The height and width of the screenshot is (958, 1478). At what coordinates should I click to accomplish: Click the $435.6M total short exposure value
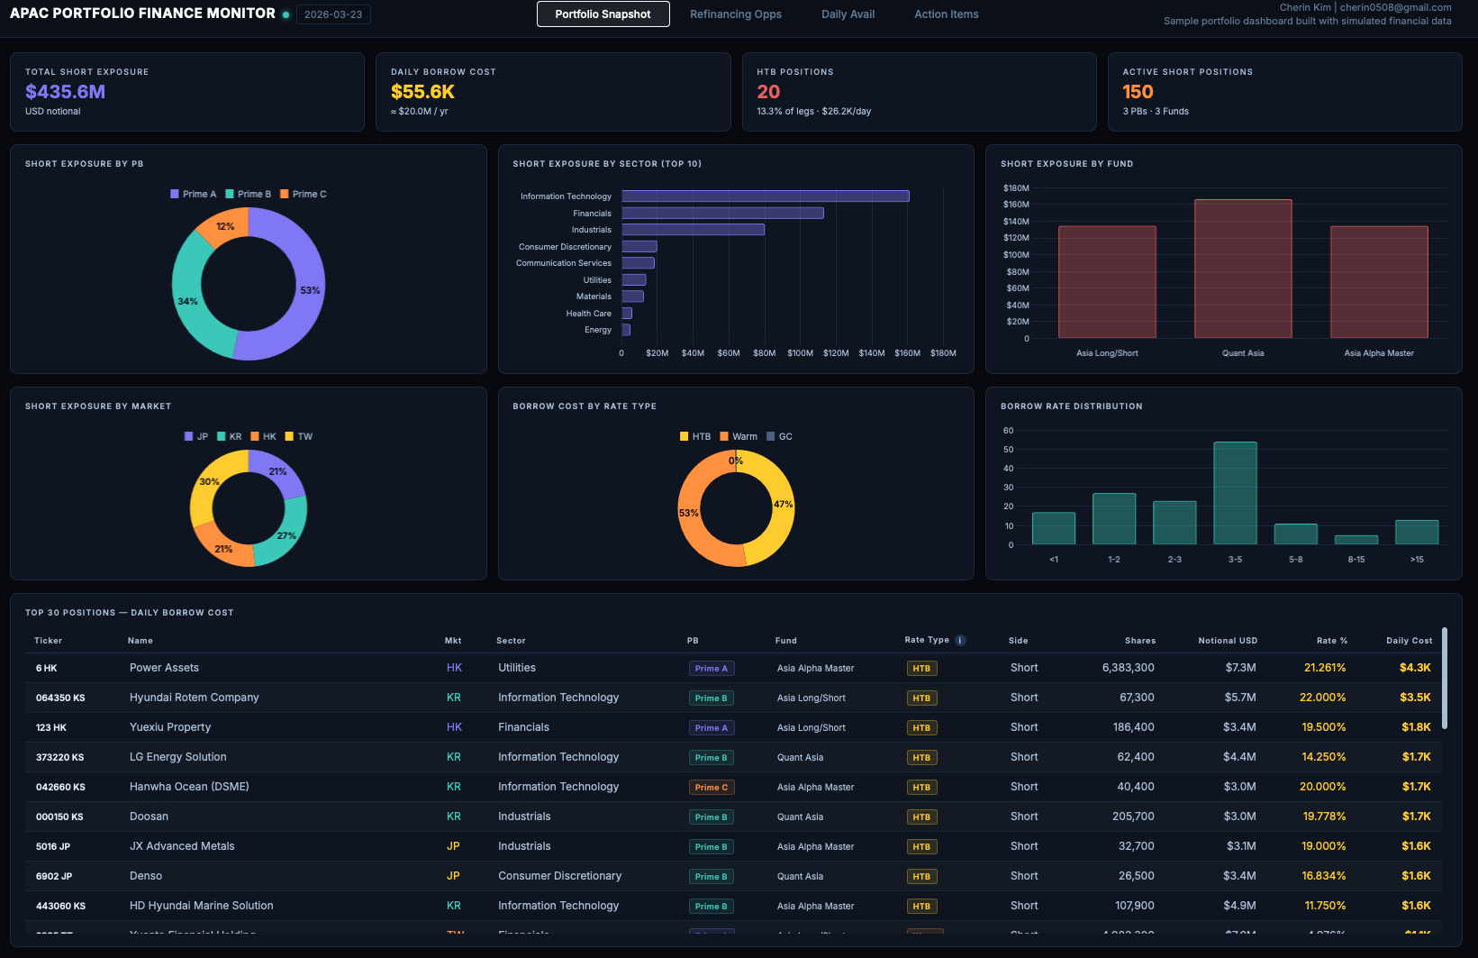click(x=65, y=92)
